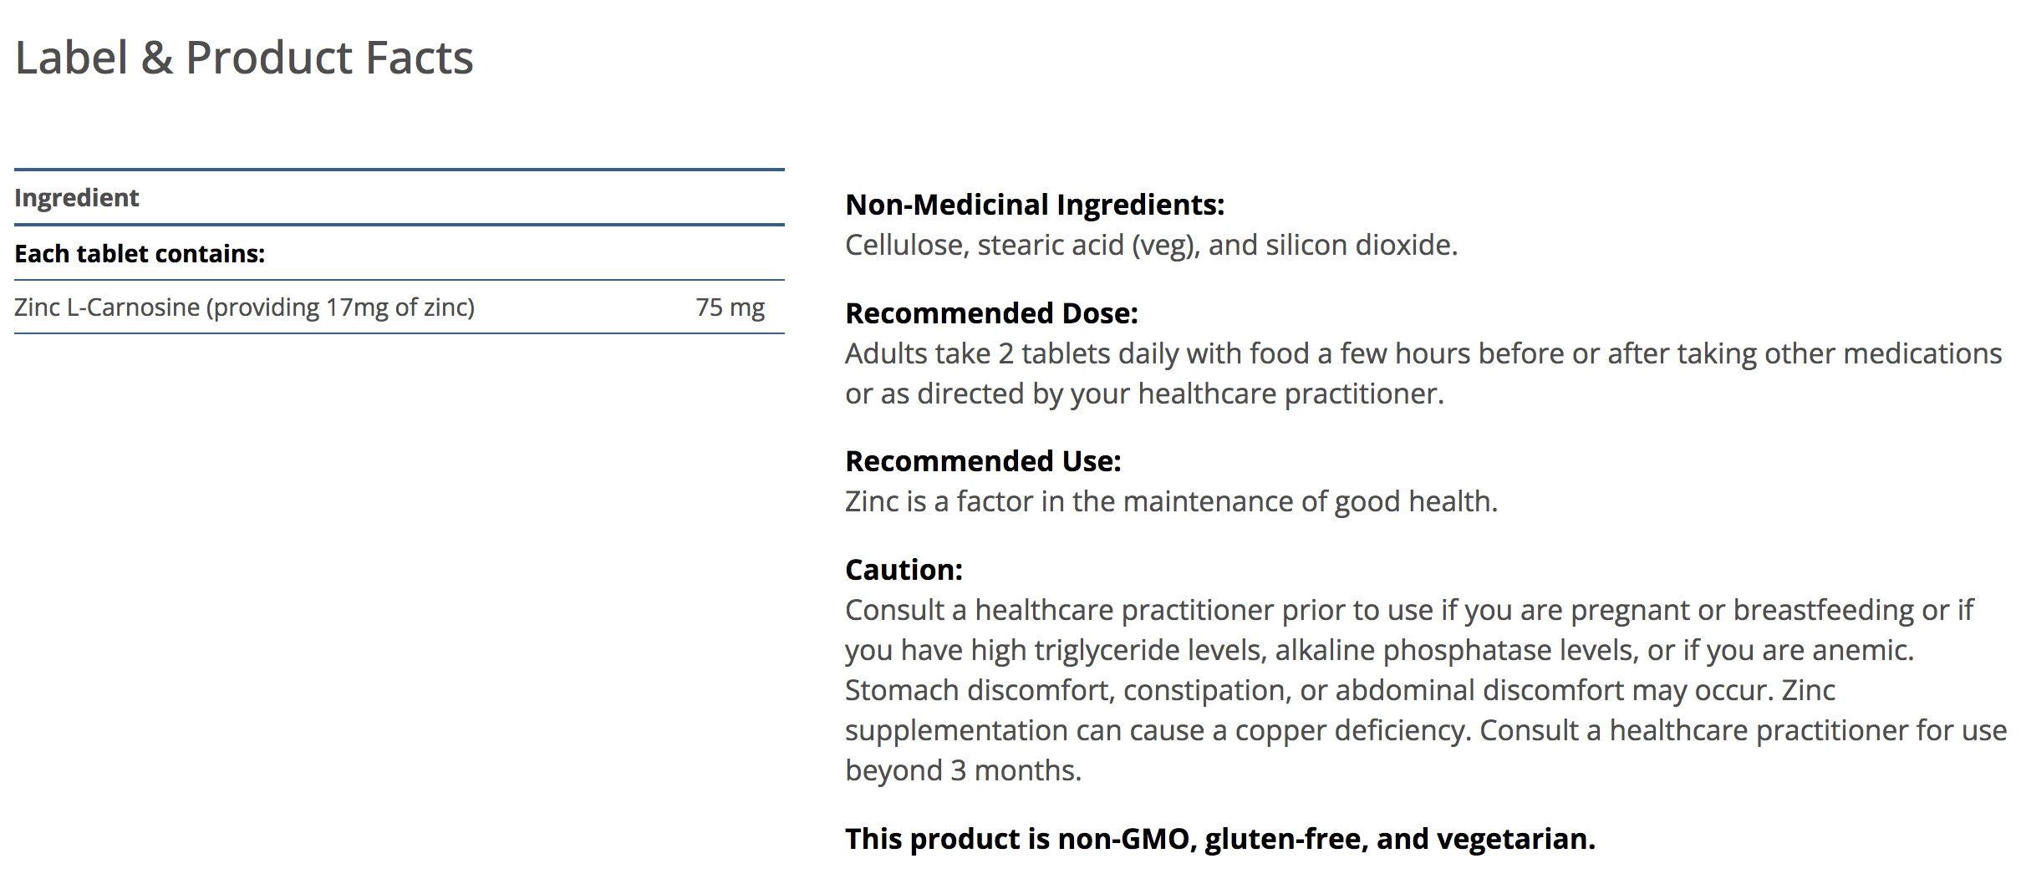Click the cellulose and stearic acid text
The height and width of the screenshot is (894, 2021).
point(1151,245)
